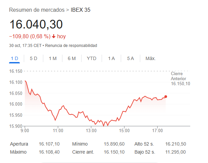Click the 11:00 mark on time axis
The image size is (208, 163).
coord(58,130)
